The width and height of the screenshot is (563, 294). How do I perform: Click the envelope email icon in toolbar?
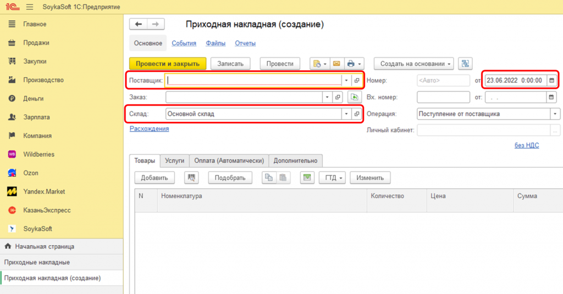coord(336,64)
